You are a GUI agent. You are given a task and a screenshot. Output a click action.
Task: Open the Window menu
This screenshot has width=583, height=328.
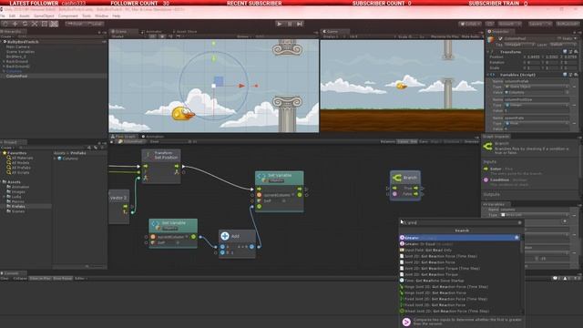coord(101,16)
